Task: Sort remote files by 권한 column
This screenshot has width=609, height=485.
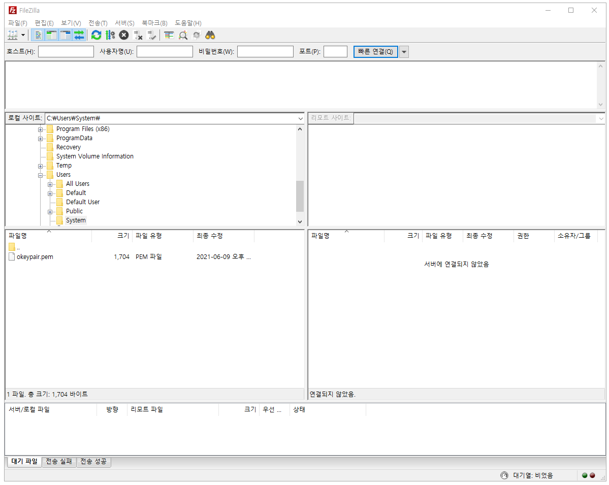Action: tap(534, 236)
